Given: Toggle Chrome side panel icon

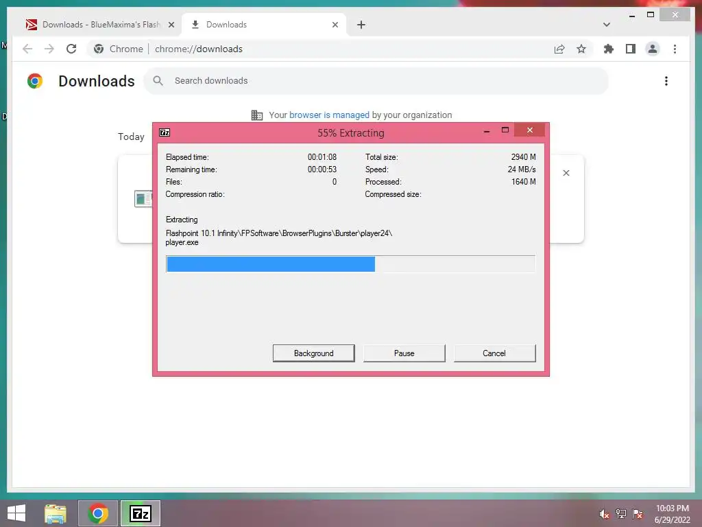Looking at the screenshot, I should click(x=631, y=49).
